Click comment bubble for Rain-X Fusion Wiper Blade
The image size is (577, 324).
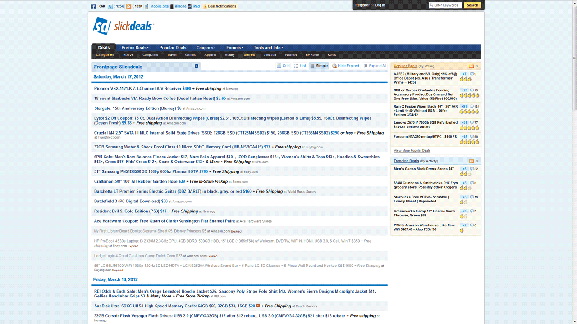tap(472, 107)
